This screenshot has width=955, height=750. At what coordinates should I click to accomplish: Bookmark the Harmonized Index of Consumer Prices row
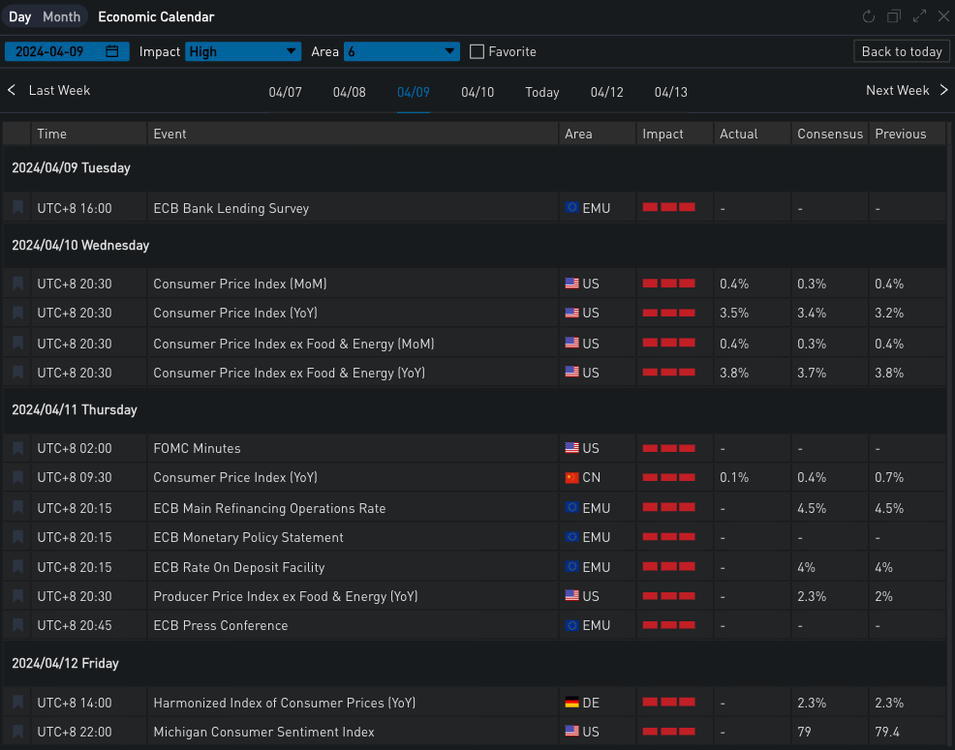pyautogui.click(x=17, y=703)
